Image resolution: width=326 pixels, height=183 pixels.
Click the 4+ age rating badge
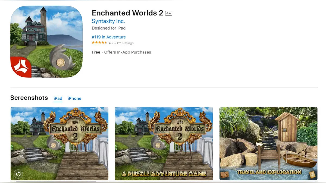point(169,13)
